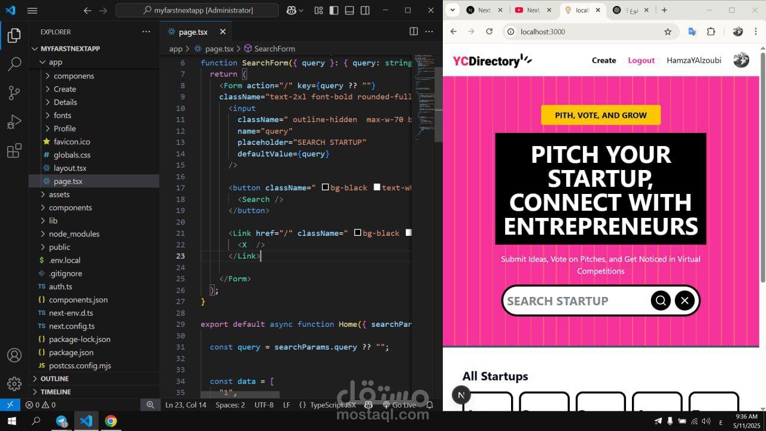Viewport: 766px width, 431px height.
Task: Switch to the YouTube Next Chrome tab
Action: [x=533, y=10]
